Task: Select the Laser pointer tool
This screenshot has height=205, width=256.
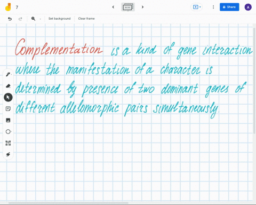Action: (x=8, y=154)
